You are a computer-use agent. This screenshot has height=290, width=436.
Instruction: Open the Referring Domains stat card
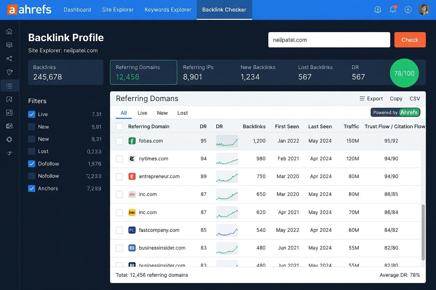tap(143, 72)
